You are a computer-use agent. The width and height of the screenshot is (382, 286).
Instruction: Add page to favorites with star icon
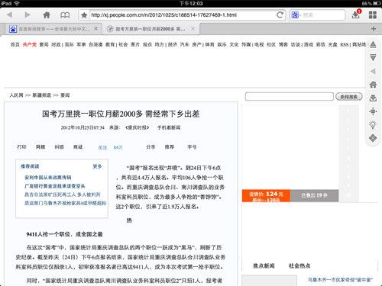[x=84, y=15]
